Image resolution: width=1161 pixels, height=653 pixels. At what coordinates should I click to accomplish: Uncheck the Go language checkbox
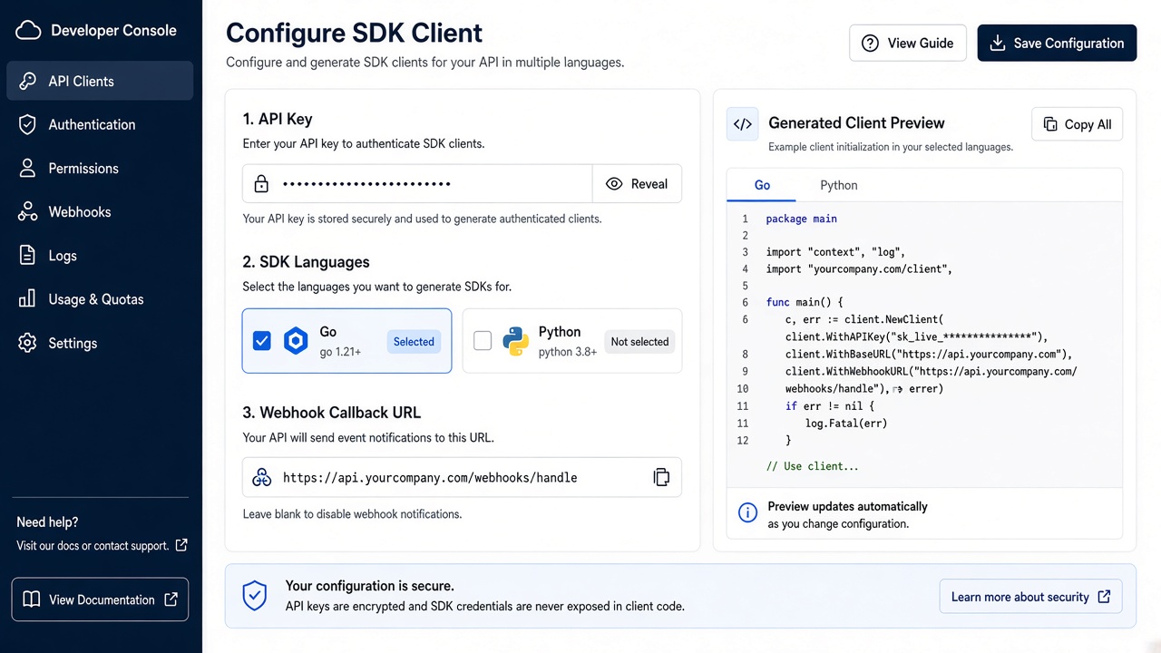262,341
